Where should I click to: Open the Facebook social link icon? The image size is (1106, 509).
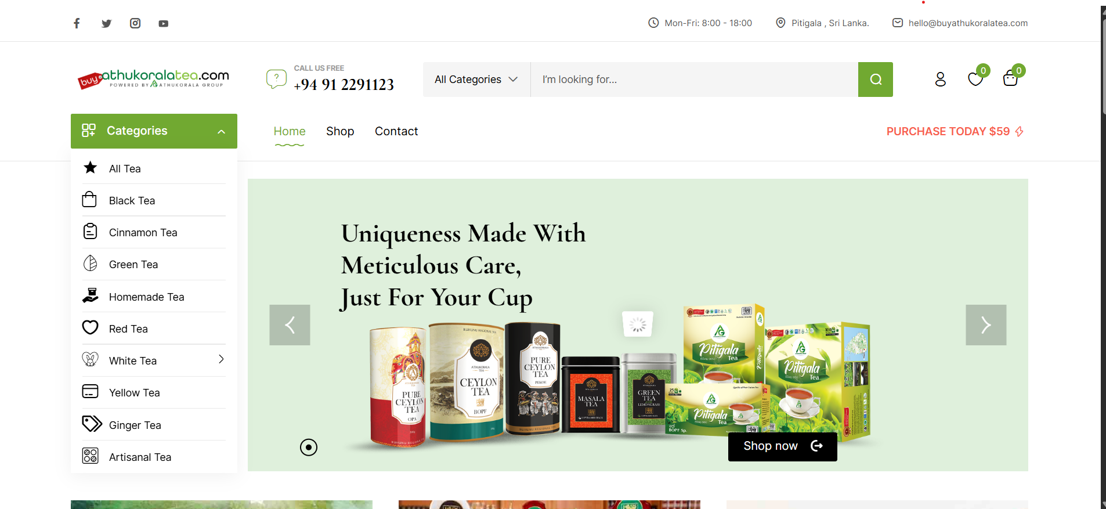pyautogui.click(x=77, y=23)
